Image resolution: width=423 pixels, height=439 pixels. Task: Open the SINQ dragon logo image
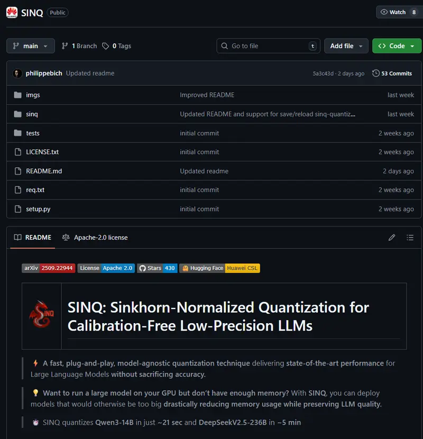[42, 316]
